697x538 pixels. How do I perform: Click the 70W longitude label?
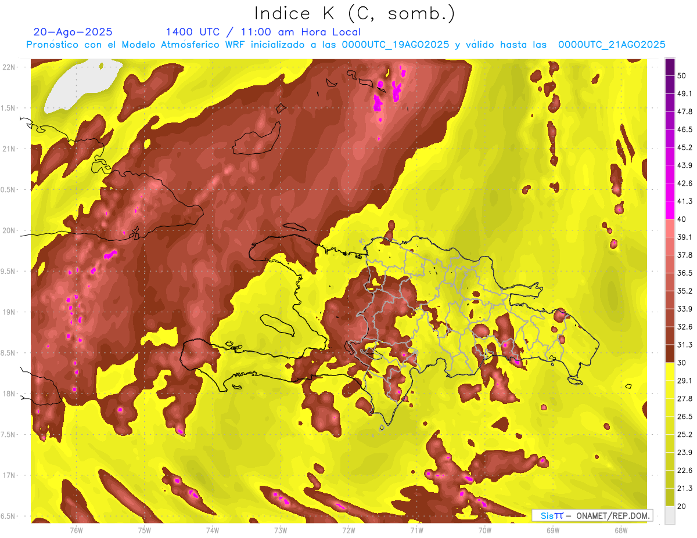(484, 530)
